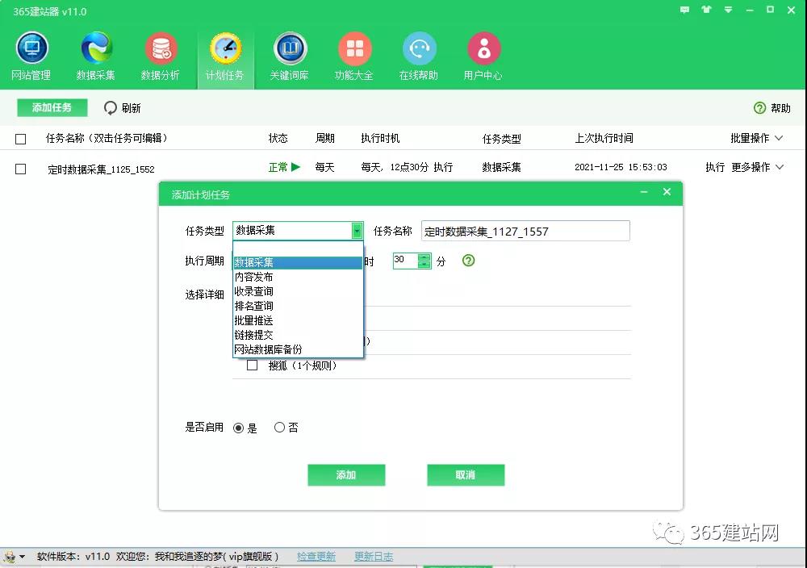Screen dimensions: 807x568
Task: Check the box for 定时数据采集_1125_1552
Action: 21,169
